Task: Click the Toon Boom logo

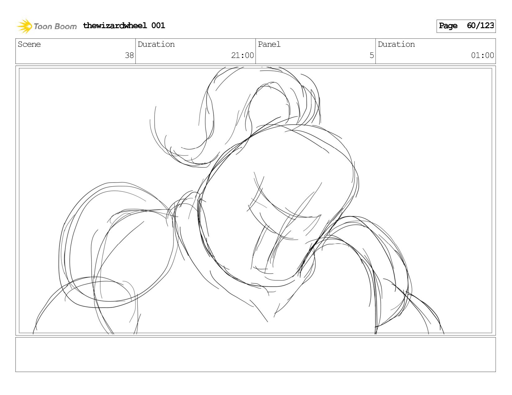Action: coord(47,26)
